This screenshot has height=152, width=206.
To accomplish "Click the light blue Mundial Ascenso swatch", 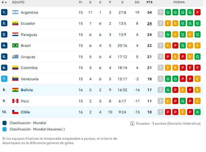I will click(x=4, y=129).
